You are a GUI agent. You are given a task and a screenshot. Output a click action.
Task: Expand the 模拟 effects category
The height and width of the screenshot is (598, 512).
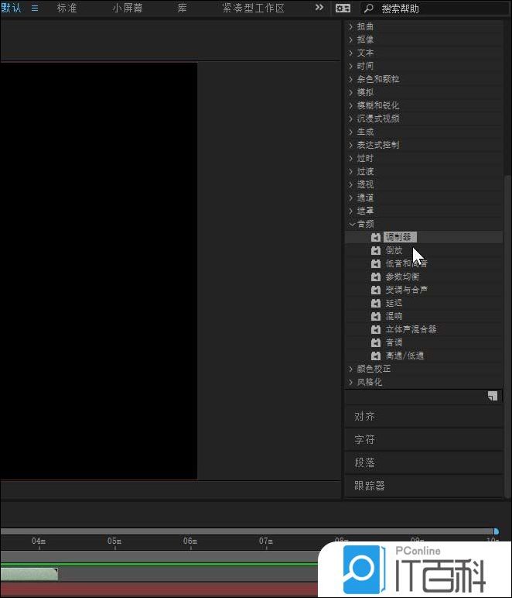[x=351, y=92]
